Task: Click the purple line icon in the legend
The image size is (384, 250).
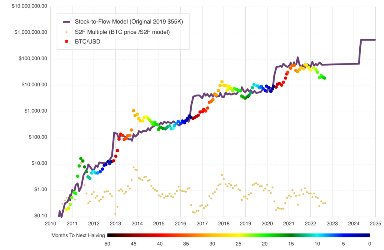Action: pyautogui.click(x=67, y=22)
